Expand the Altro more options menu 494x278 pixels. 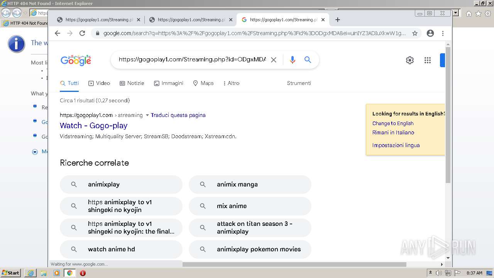(x=232, y=83)
